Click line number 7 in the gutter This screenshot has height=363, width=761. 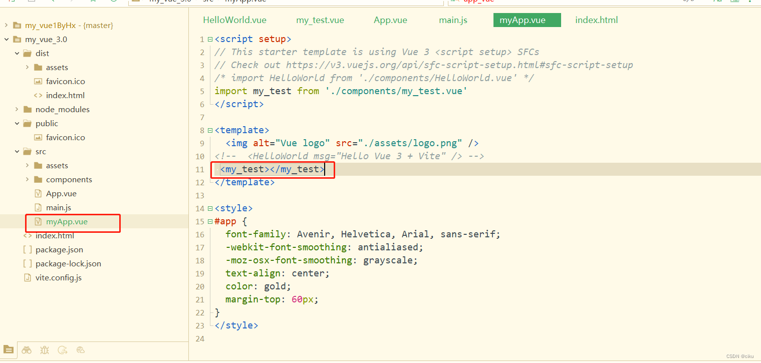202,117
